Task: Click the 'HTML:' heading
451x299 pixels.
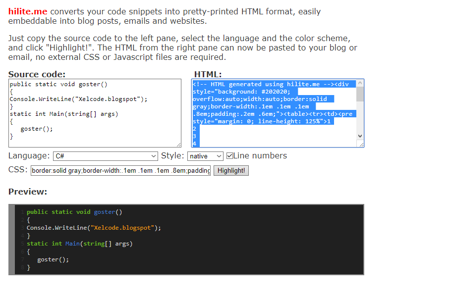Action: coord(208,74)
